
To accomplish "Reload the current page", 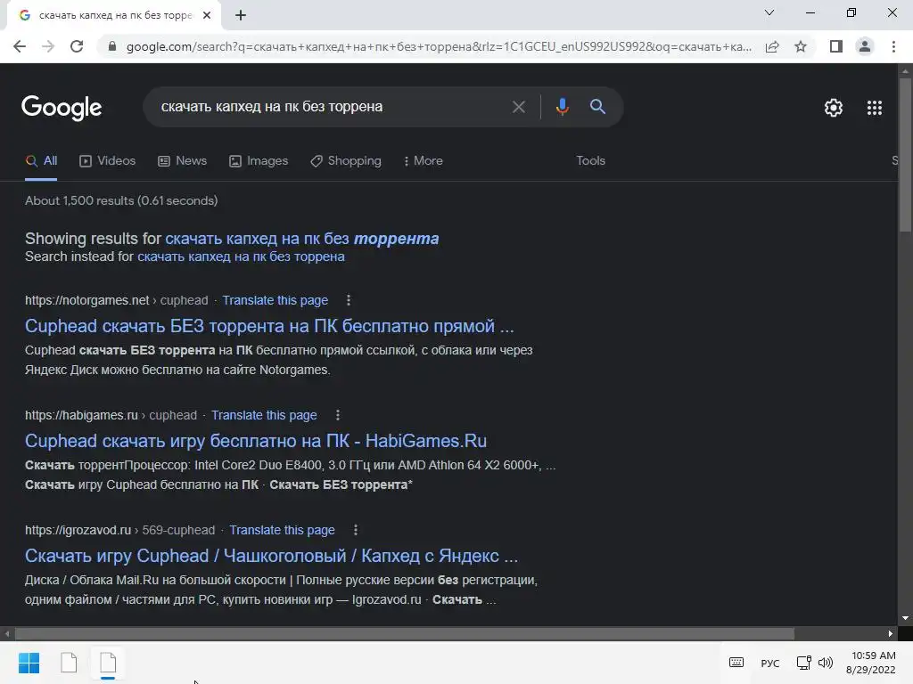I will [x=77, y=46].
